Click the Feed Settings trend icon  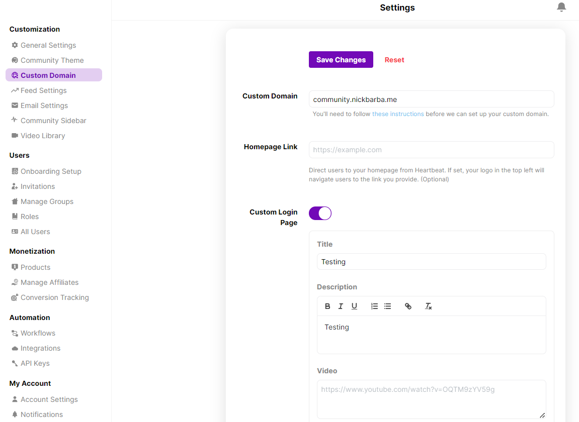click(x=15, y=90)
